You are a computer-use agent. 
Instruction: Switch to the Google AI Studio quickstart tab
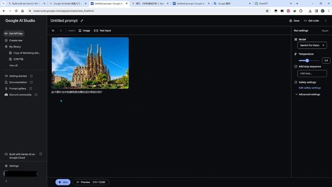[67, 4]
